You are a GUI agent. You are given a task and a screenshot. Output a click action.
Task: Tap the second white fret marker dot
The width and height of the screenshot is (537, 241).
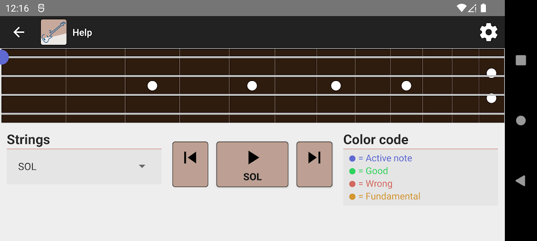coord(252,86)
